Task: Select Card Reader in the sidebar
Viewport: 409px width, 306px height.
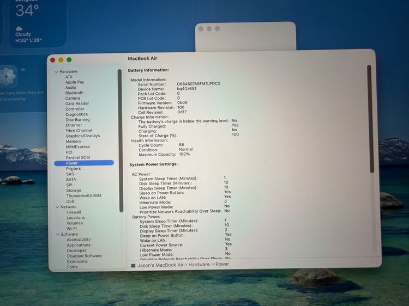Action: [77, 103]
